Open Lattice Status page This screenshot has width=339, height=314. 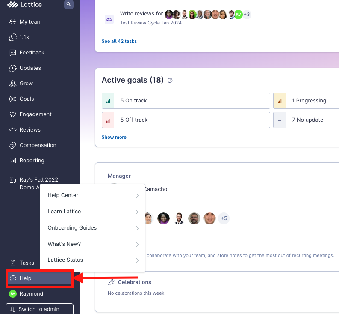pos(92,260)
